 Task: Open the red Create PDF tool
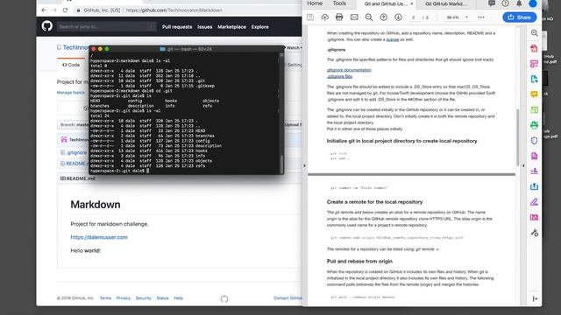point(534,48)
